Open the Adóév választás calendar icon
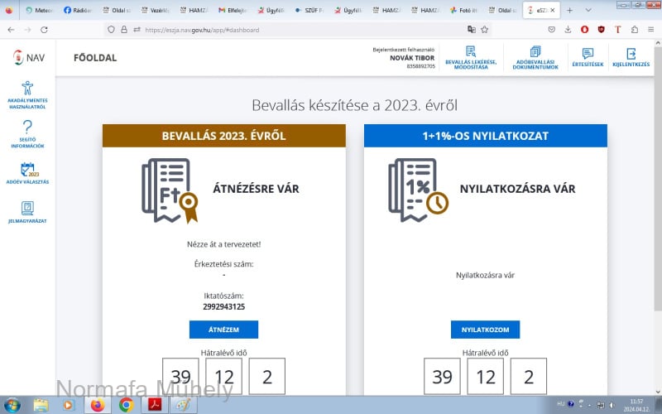Viewport: 662px width, 414px height. (29, 170)
